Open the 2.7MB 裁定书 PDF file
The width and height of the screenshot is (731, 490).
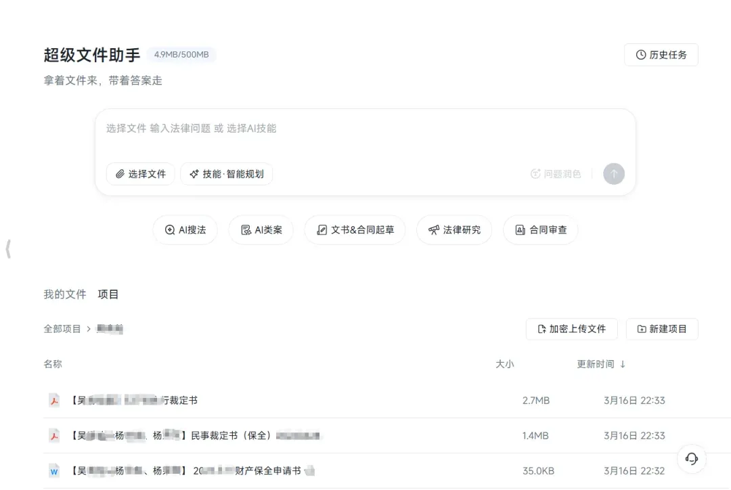tap(134, 401)
